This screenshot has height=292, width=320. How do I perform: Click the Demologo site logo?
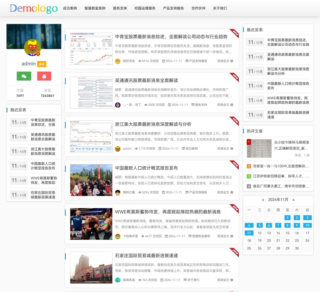[33, 8]
